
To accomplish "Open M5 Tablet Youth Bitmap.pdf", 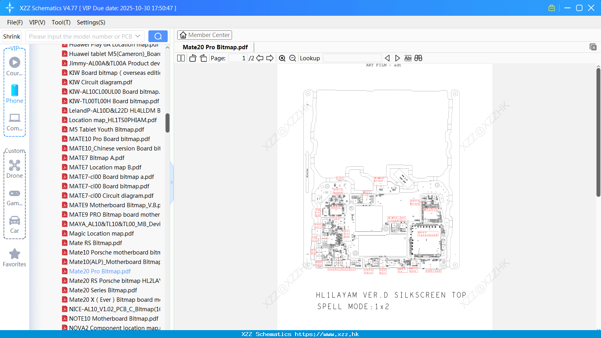I will tap(103, 130).
